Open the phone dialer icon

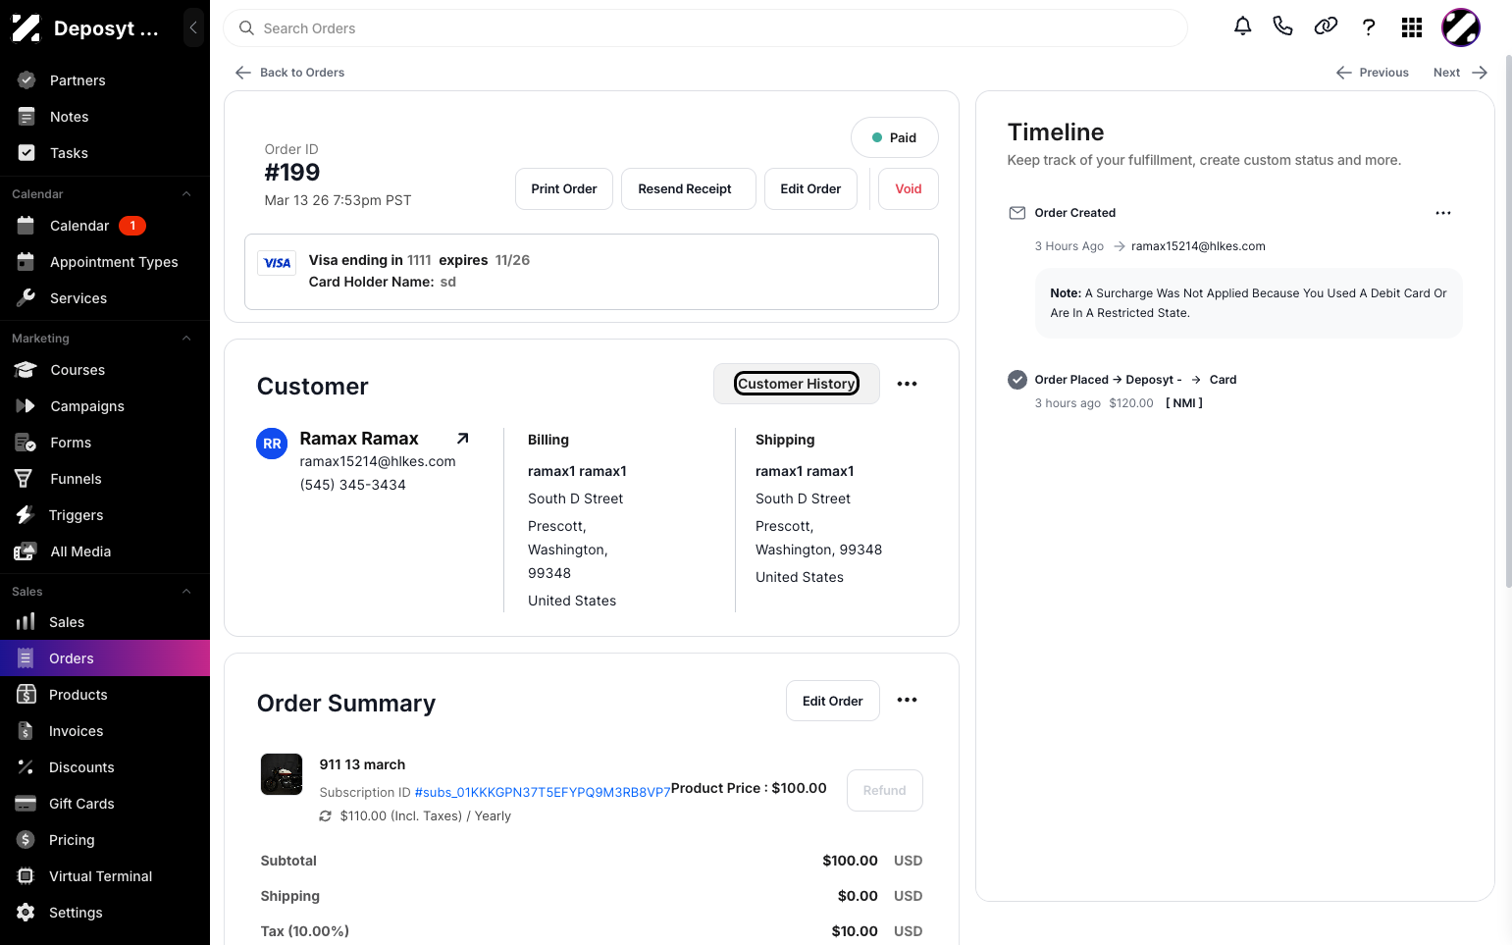coord(1282,26)
